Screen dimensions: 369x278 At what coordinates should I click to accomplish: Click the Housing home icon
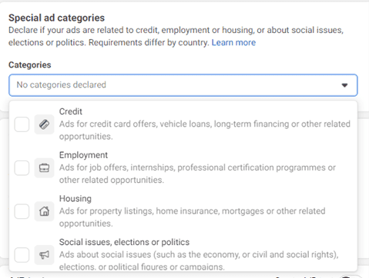[x=44, y=211]
